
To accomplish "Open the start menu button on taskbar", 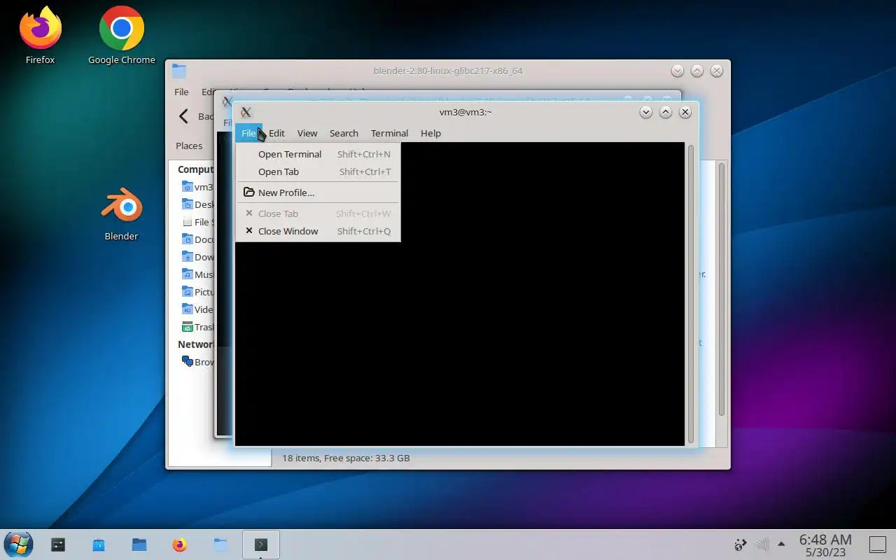I will point(17,544).
